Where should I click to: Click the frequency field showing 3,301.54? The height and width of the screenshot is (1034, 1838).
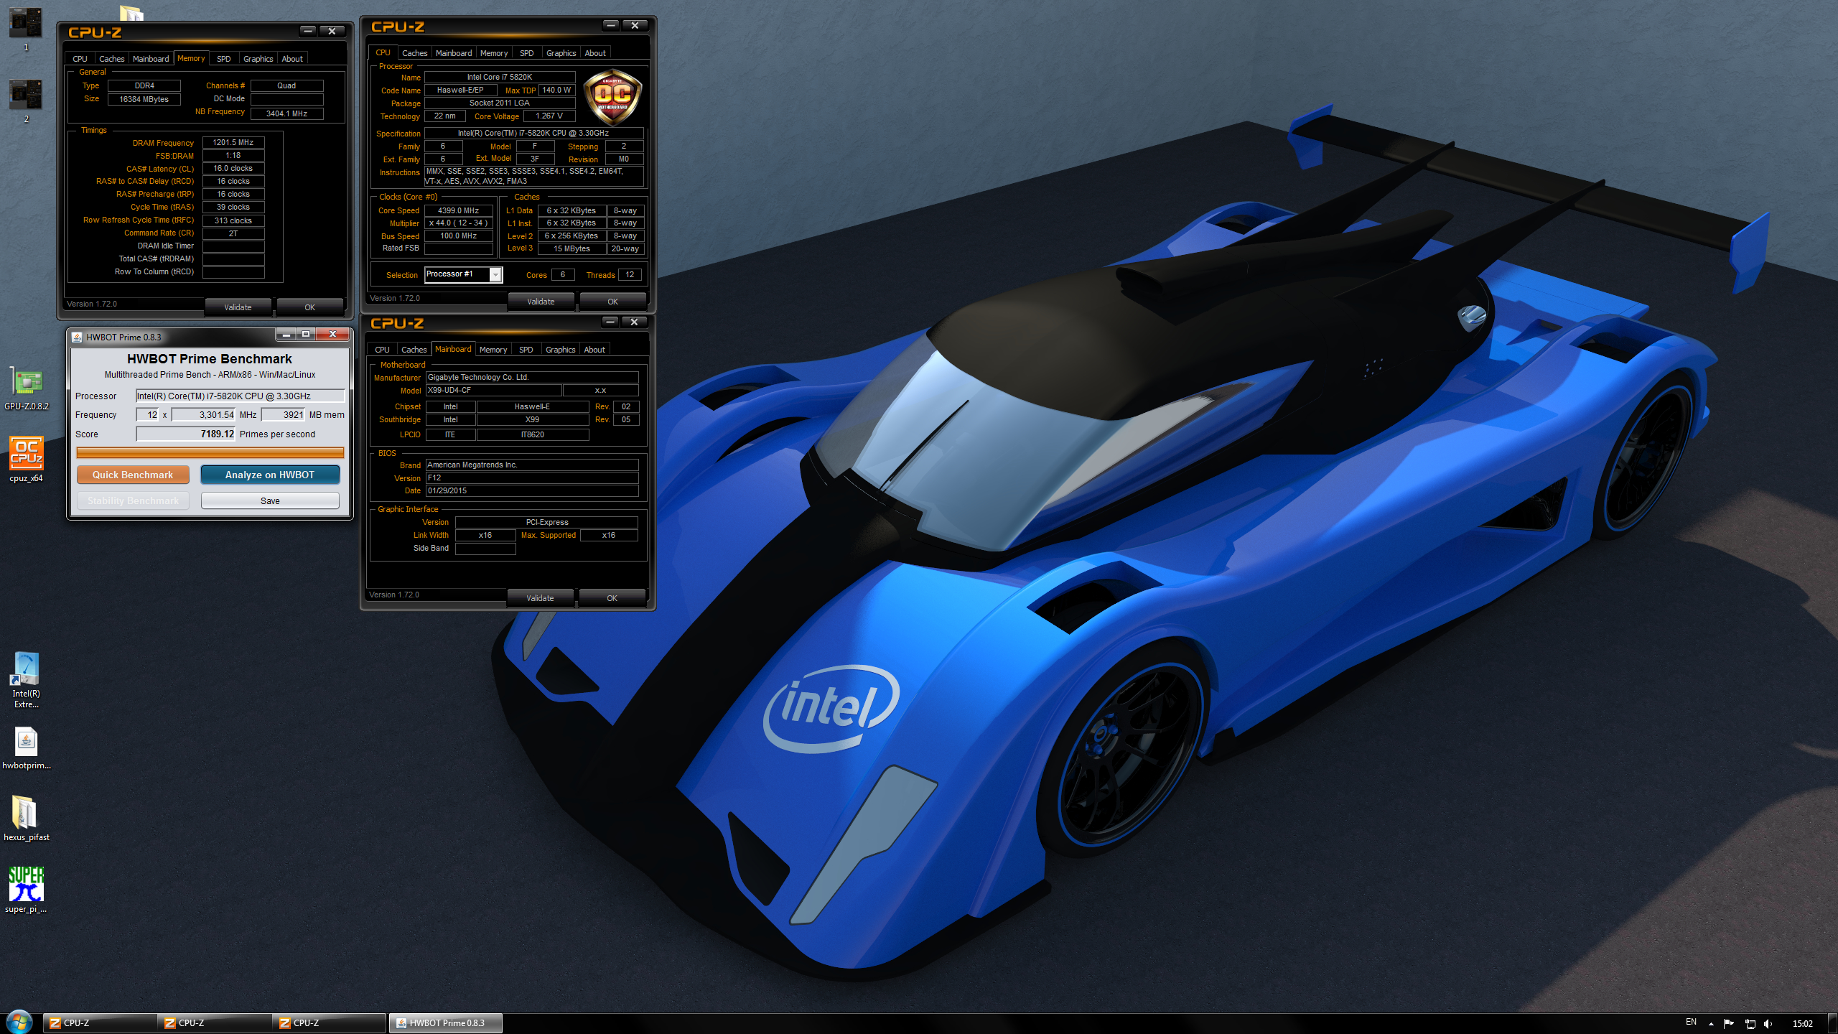(204, 415)
